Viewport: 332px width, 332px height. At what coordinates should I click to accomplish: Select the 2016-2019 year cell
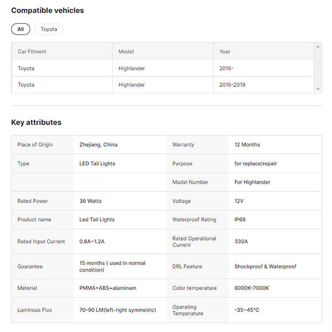click(x=232, y=85)
